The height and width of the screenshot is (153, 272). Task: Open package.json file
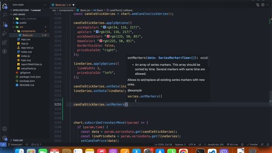pyautogui.click(x=27, y=81)
